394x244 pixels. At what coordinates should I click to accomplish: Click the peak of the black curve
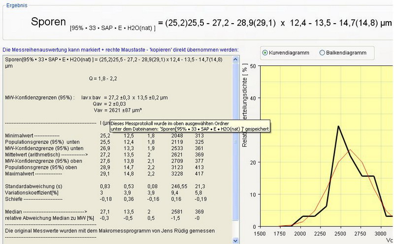pos(338,126)
